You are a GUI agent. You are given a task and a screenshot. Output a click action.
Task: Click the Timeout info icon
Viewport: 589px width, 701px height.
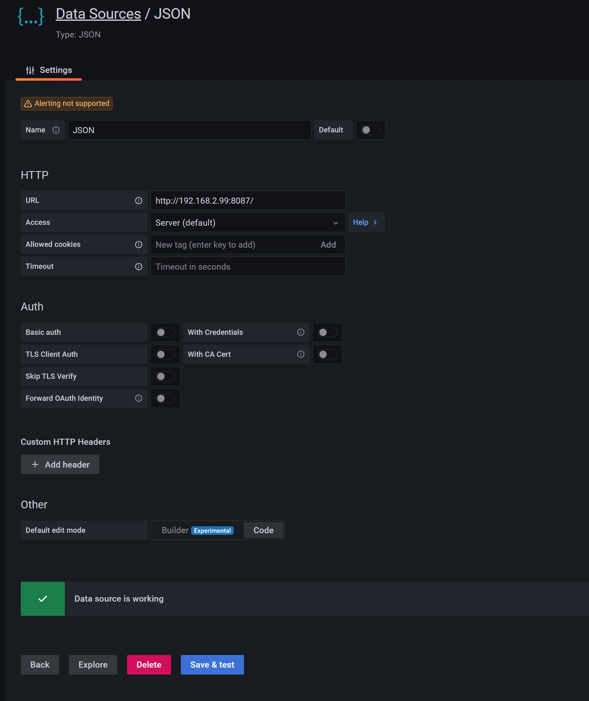(138, 266)
